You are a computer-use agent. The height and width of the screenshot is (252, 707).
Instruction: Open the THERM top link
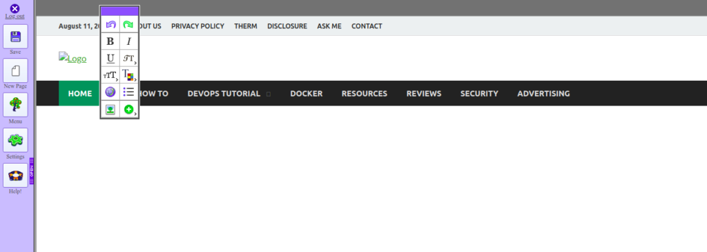point(246,26)
